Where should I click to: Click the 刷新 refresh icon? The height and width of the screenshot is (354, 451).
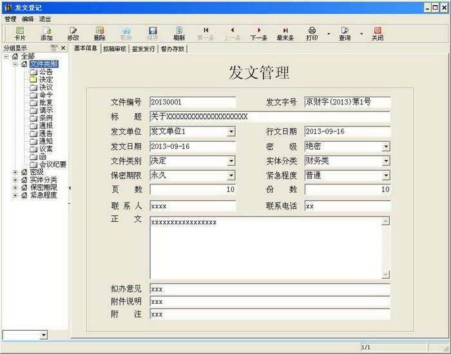point(179,34)
